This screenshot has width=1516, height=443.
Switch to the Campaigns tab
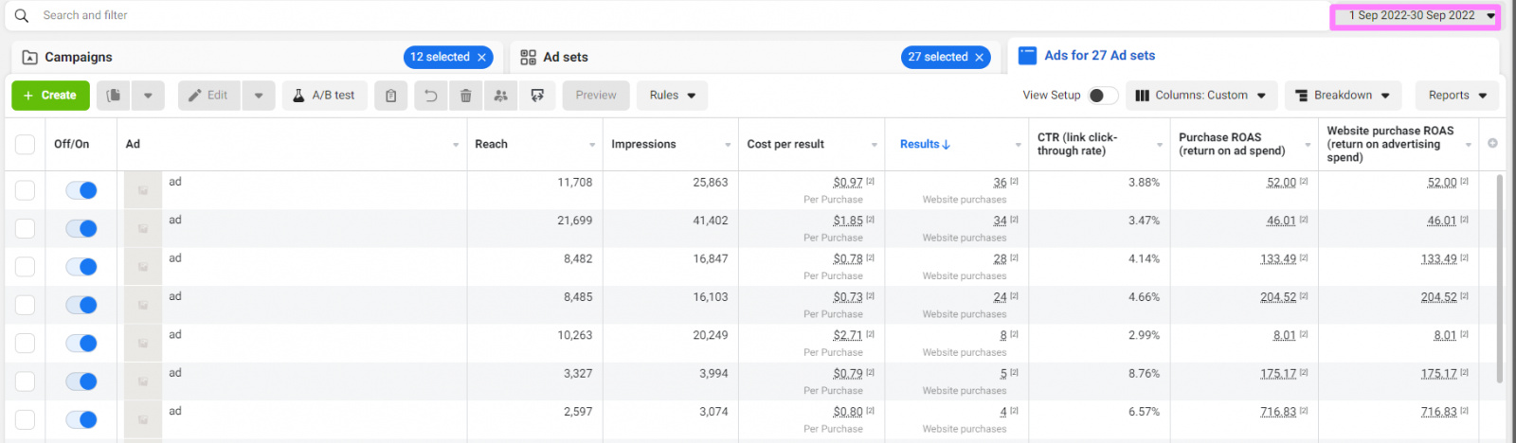pos(79,58)
